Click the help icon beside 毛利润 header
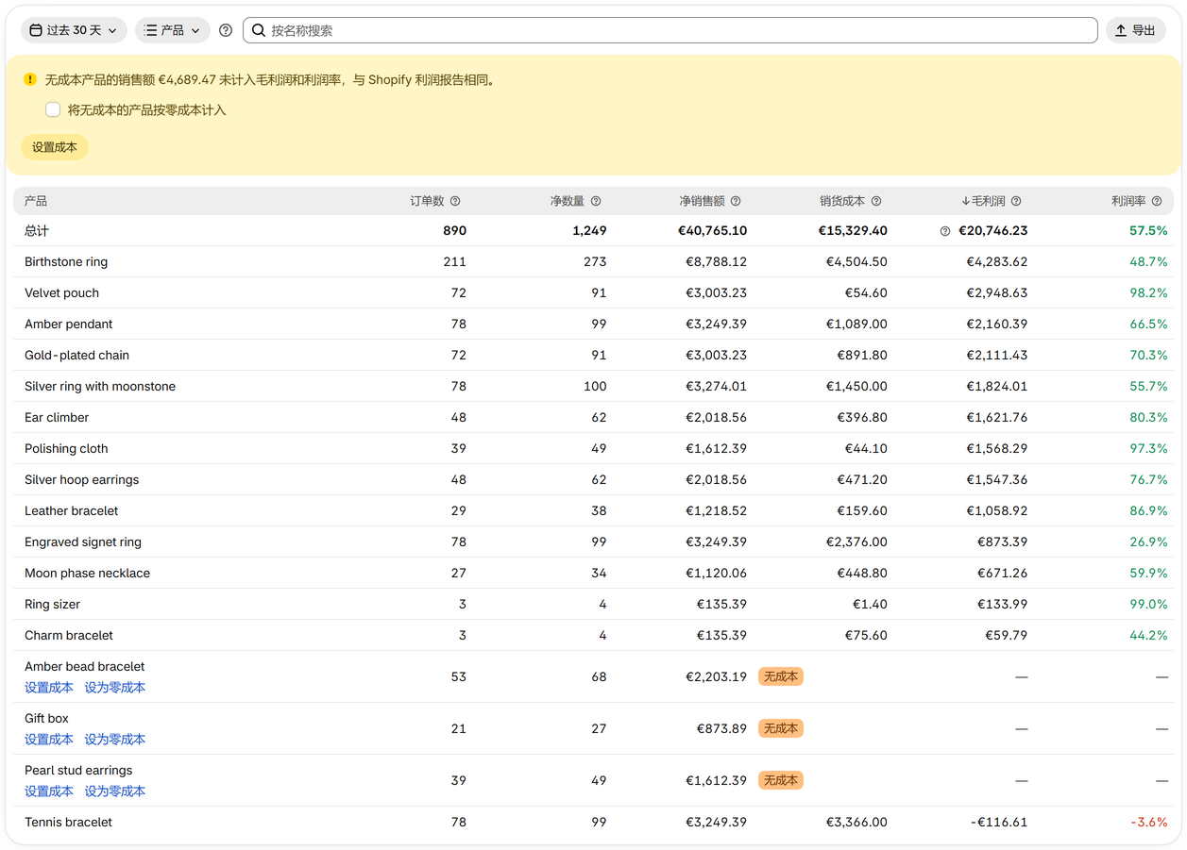1187x850 pixels. [1016, 201]
